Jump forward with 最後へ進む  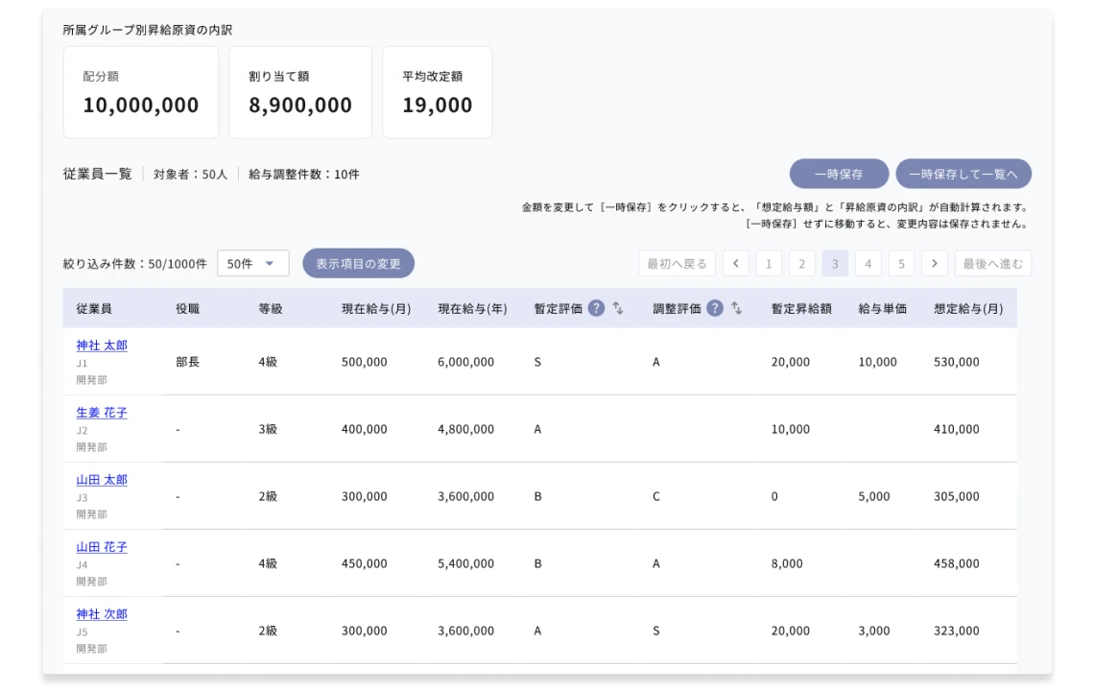pos(993,263)
